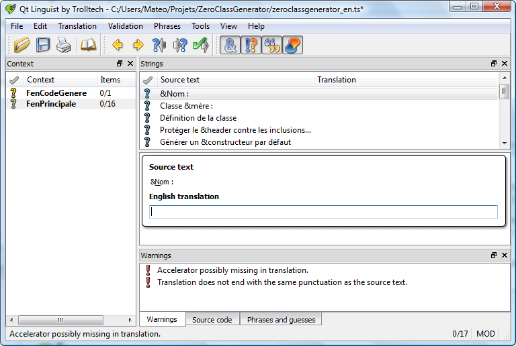Select 'Définition de la classe' string
Image resolution: width=516 pixels, height=346 pixels.
[319, 118]
